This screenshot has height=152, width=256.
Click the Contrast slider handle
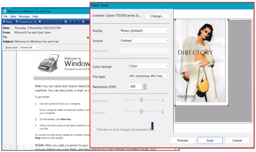pyautogui.click(x=141, y=111)
